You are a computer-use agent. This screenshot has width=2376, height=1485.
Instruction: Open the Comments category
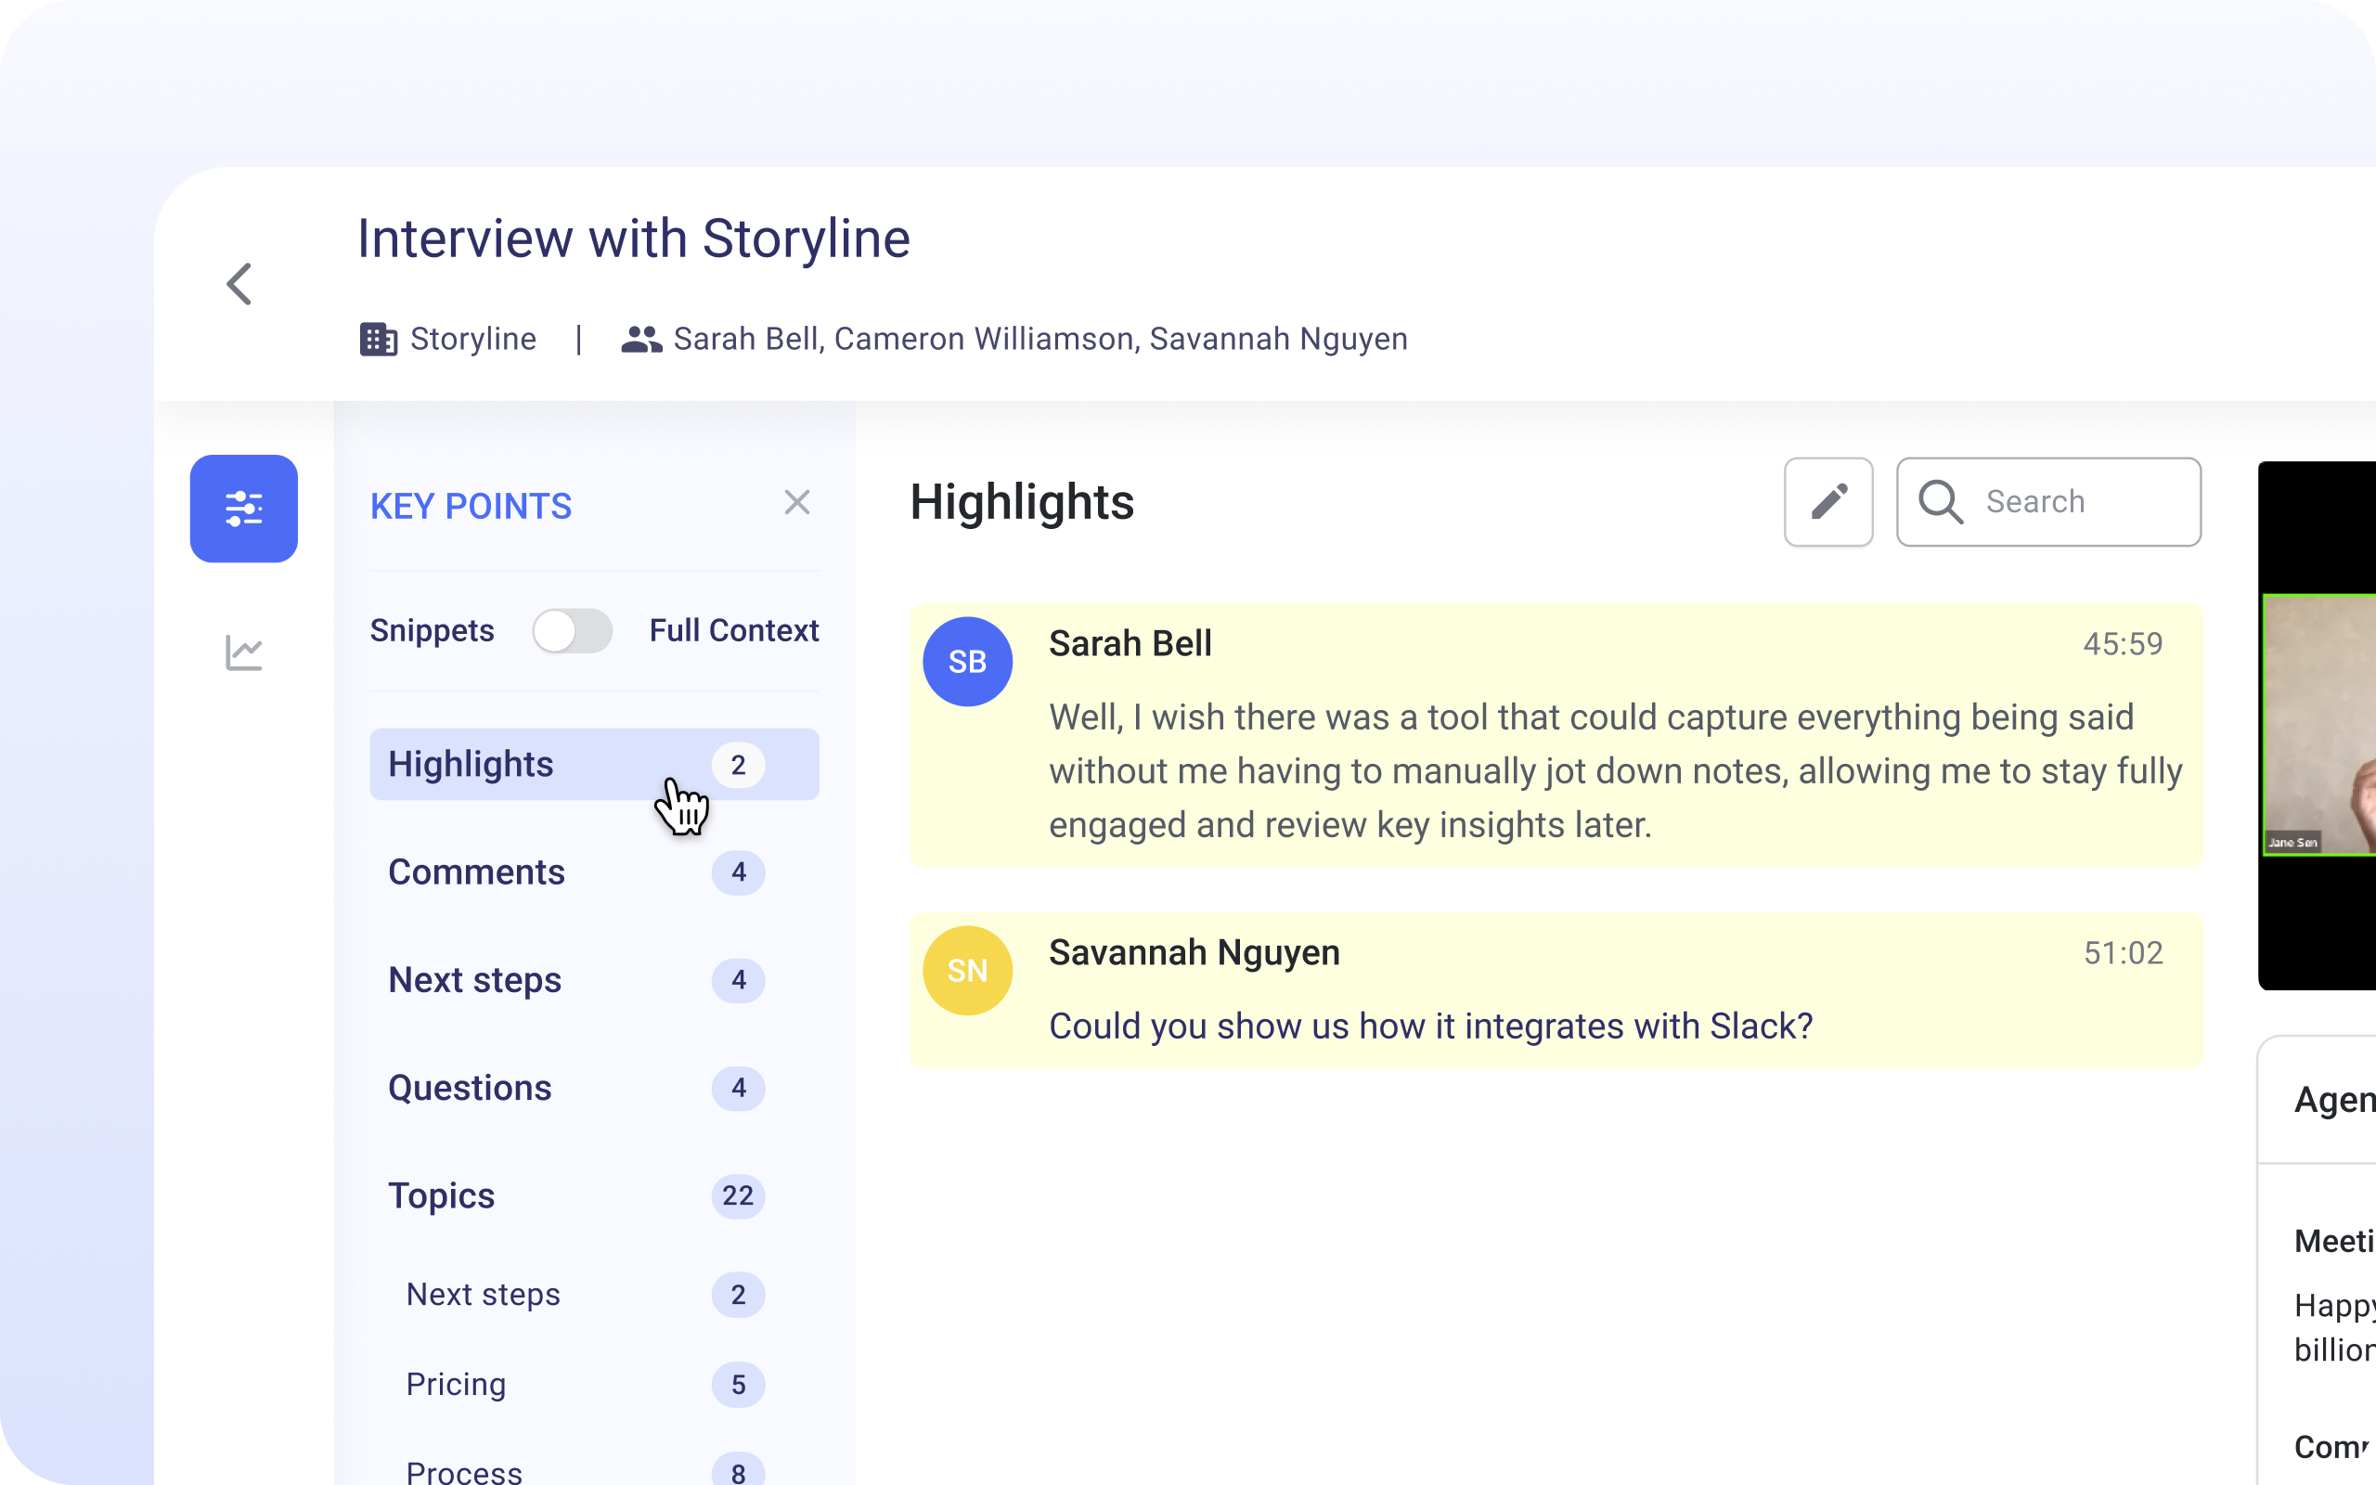[476, 872]
